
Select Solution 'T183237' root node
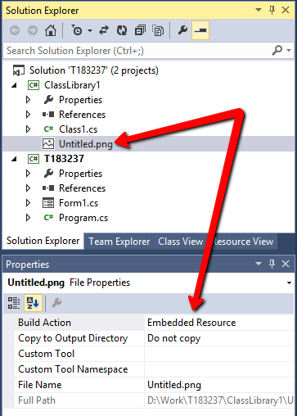point(94,70)
